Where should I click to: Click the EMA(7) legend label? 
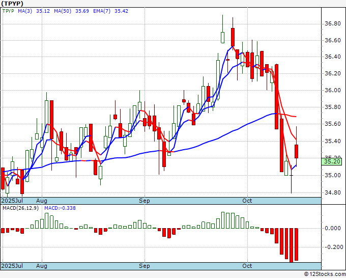[x=102, y=11]
